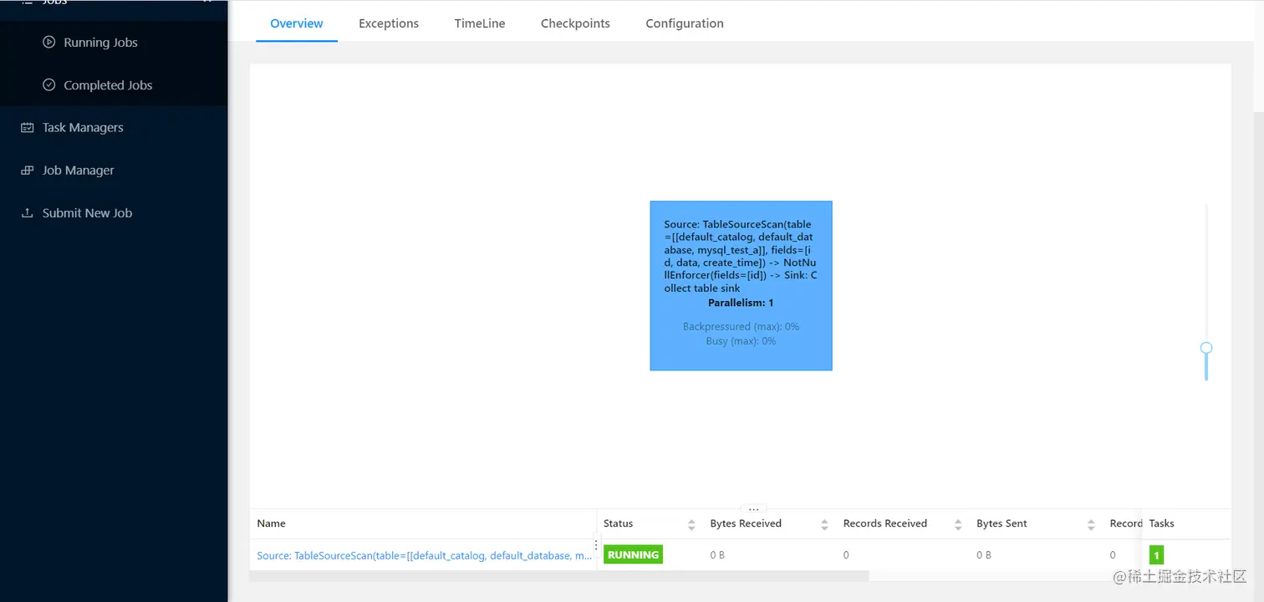
Task: Open the Completed Jobs page
Action: tap(108, 84)
